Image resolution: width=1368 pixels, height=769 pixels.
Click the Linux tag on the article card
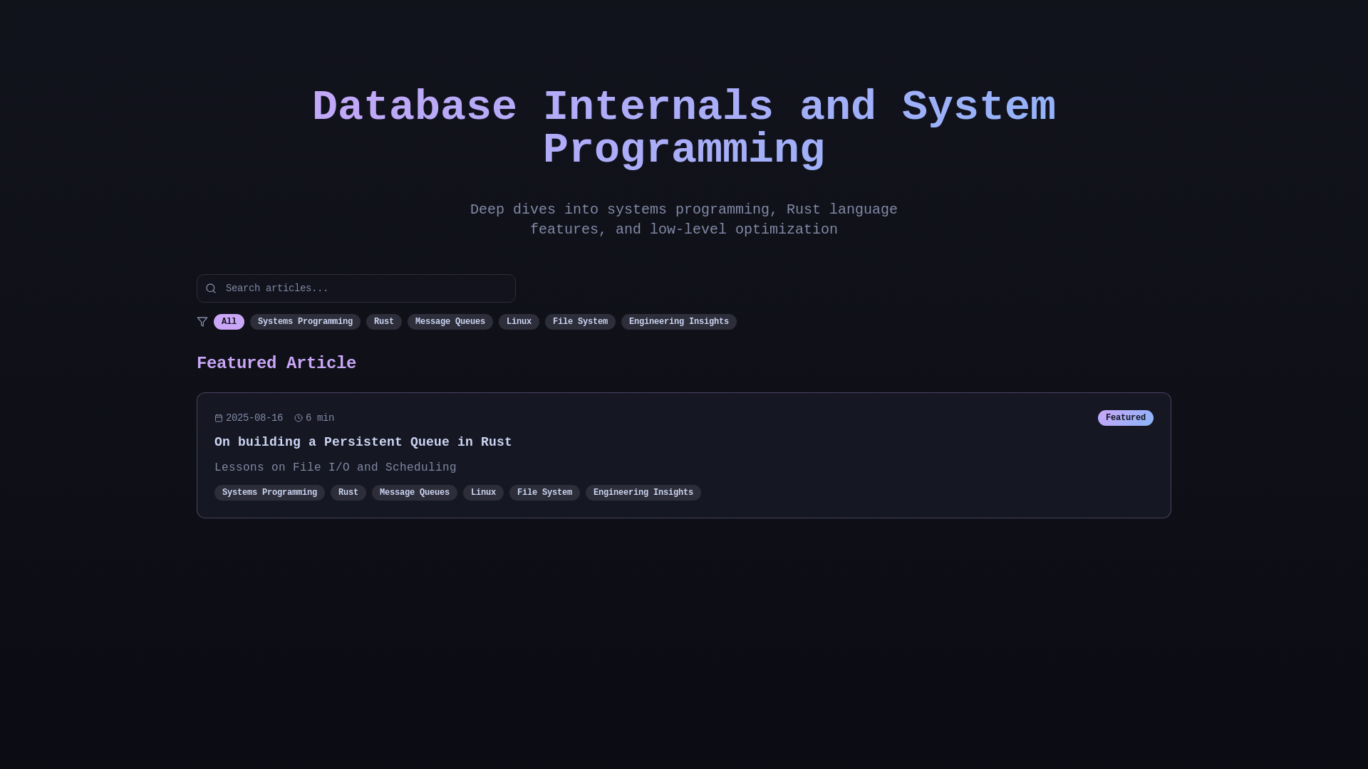coord(483,493)
